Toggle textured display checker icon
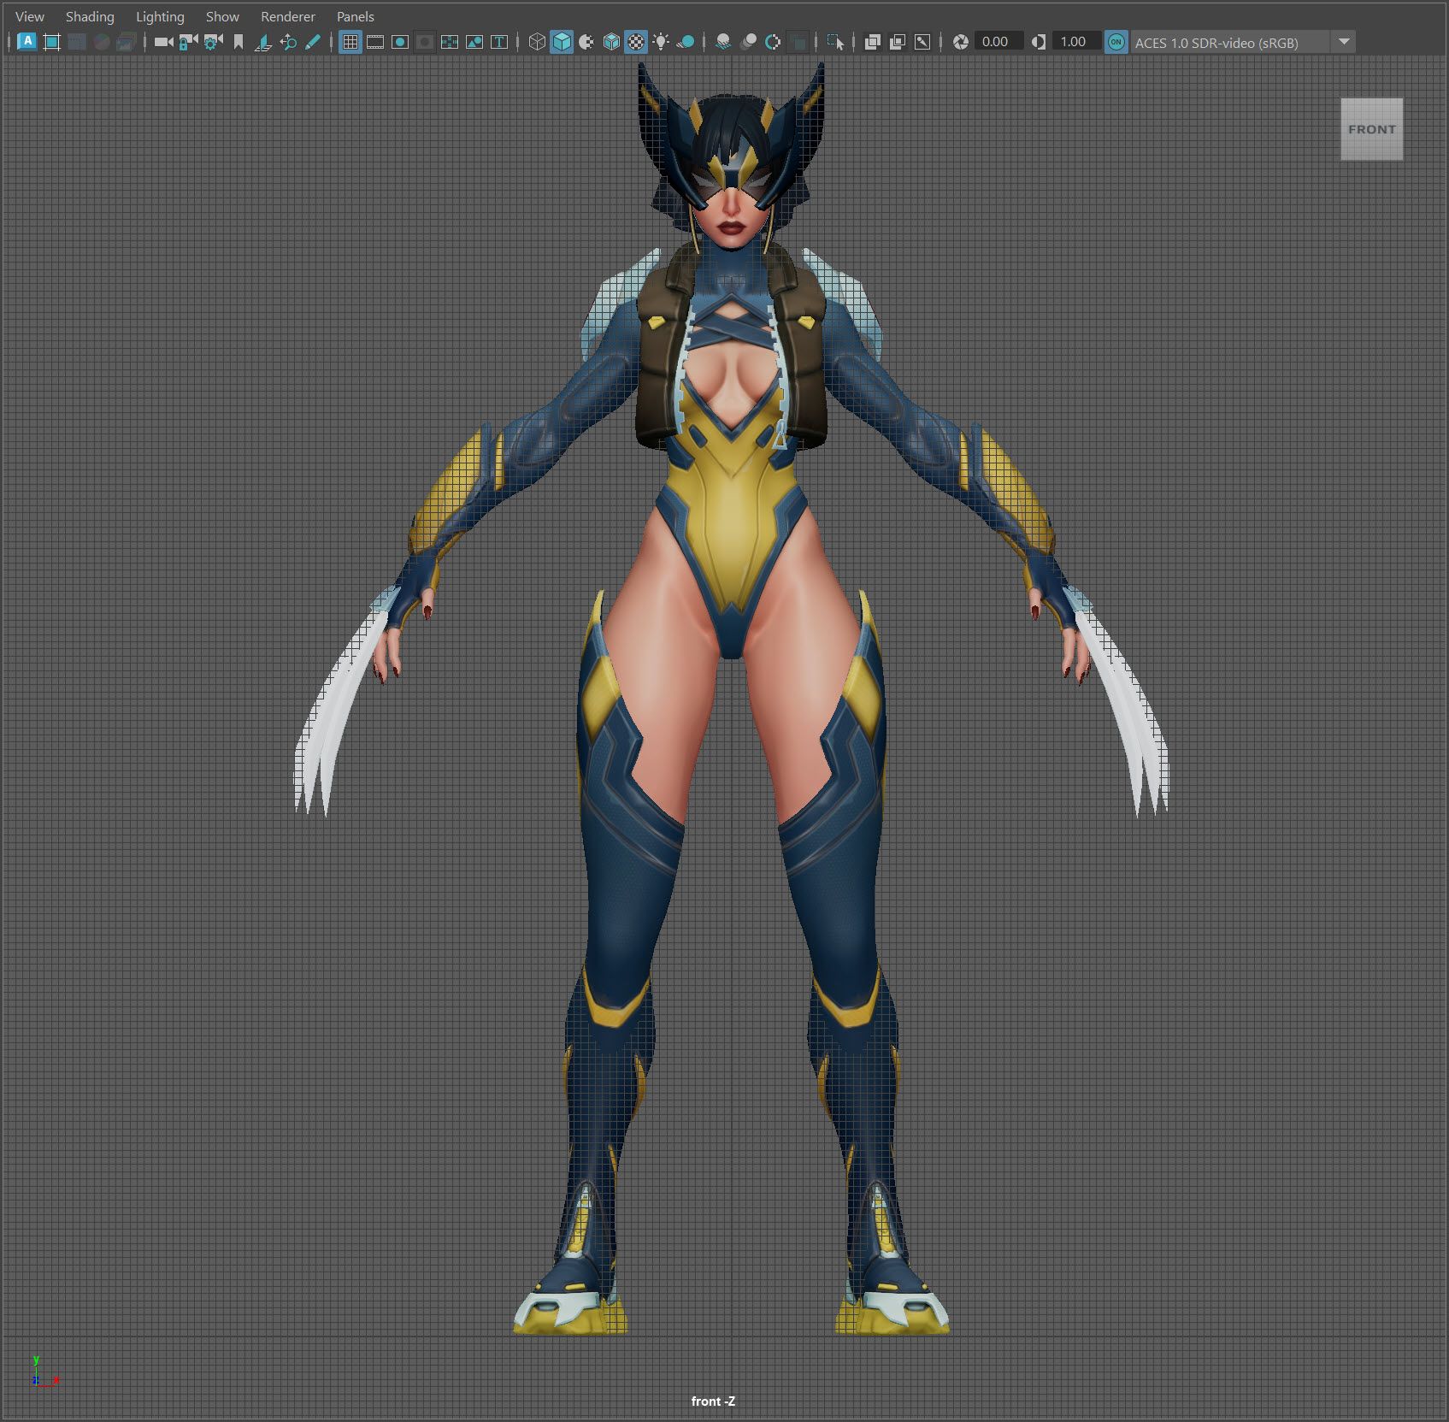The height and width of the screenshot is (1422, 1449). 636,42
